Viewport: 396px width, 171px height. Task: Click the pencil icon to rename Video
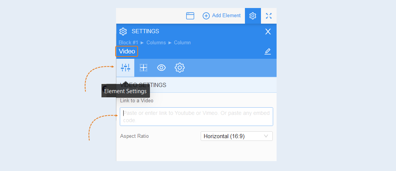pyautogui.click(x=267, y=52)
